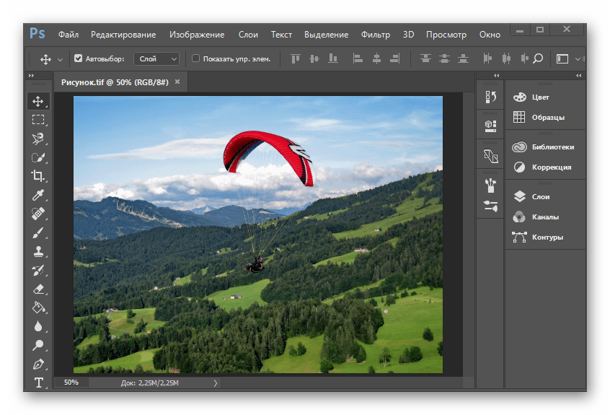Open the Просмотр menu
The height and width of the screenshot is (415, 610).
tap(446, 35)
